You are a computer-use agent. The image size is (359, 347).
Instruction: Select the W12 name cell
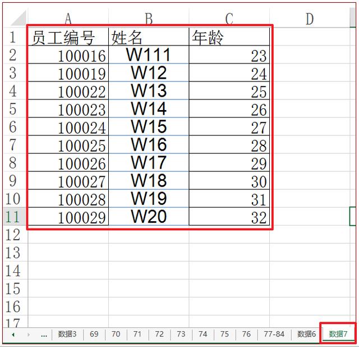pyautogui.click(x=149, y=73)
